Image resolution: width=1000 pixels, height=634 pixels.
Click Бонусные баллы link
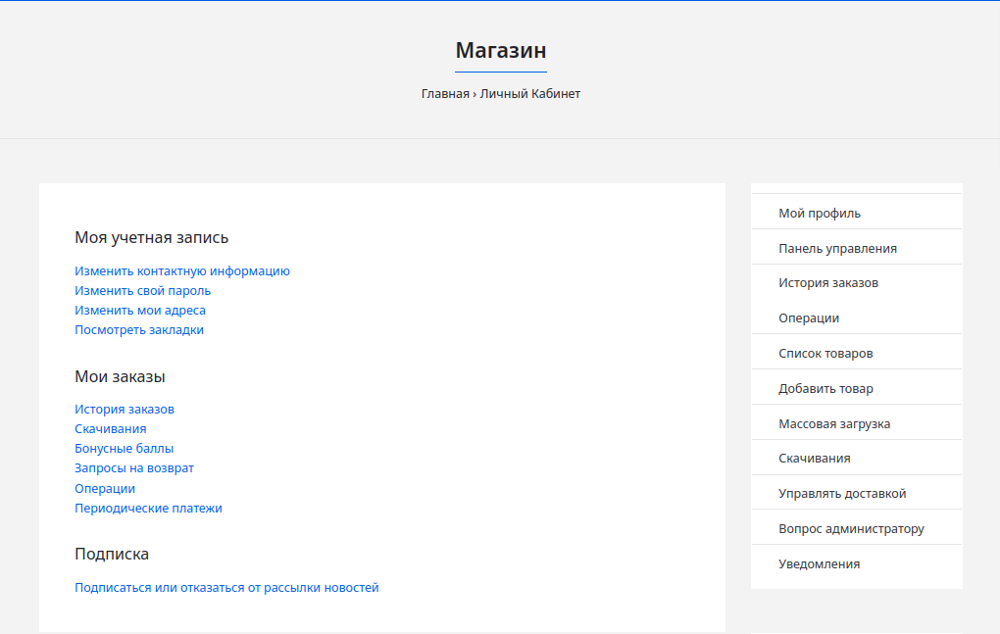pos(125,449)
